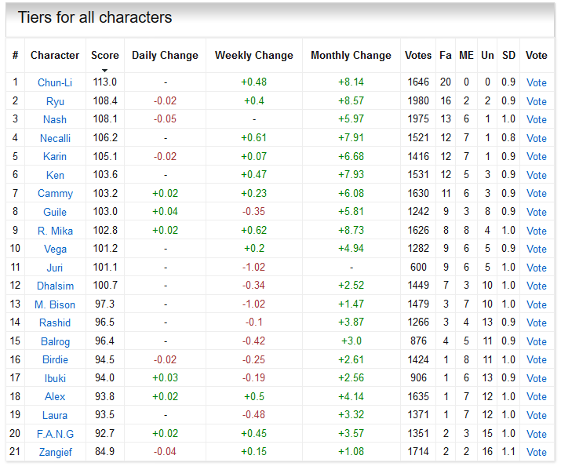Click Vote in the Juri row
The width and height of the screenshot is (561, 470).
tap(537, 268)
